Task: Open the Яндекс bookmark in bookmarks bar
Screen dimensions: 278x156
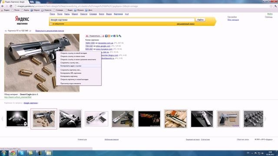Action: [x=5, y=10]
